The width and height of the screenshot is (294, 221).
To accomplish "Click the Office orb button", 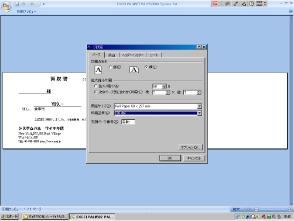I will (x=6, y=7).
